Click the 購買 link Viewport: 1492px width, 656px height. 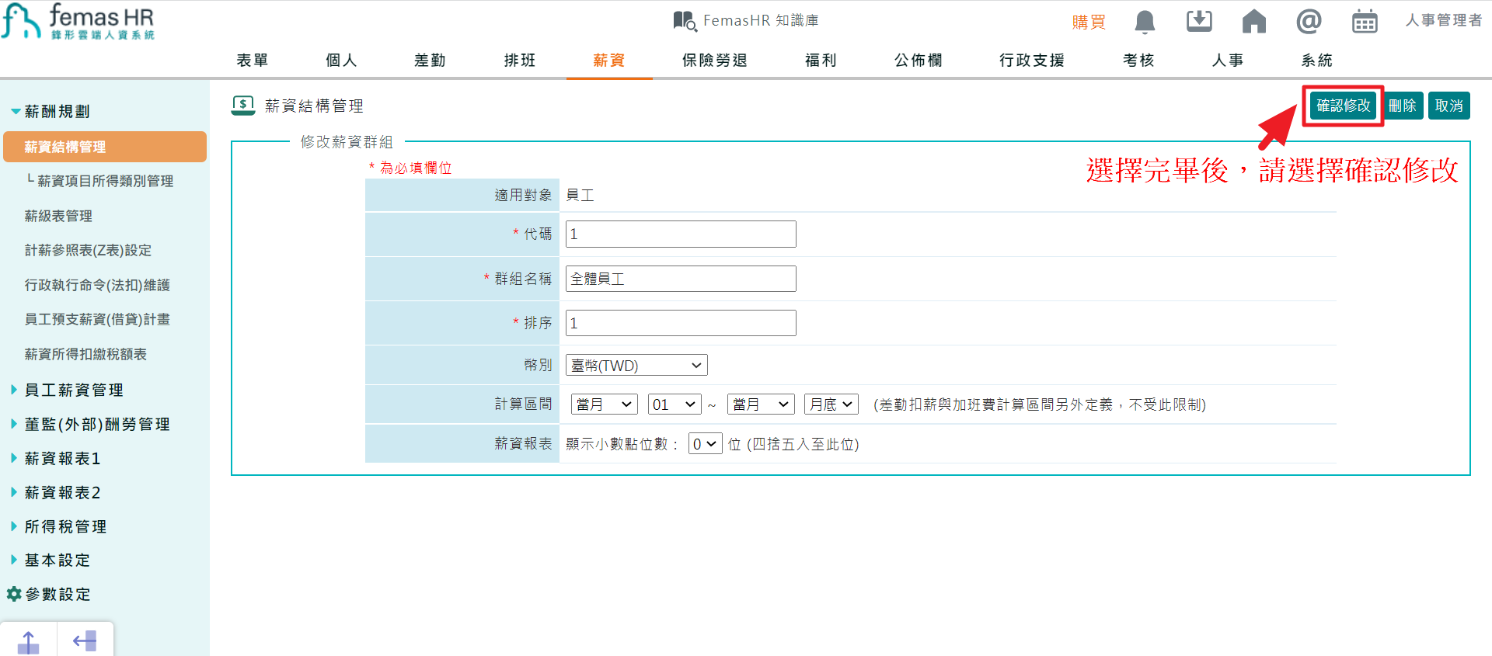tap(1089, 23)
